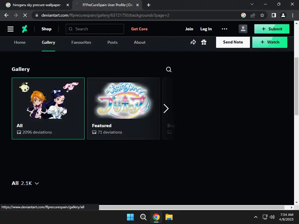Viewport: 299px width, 224px height.
Task: Click the Chrome icon in the taskbar
Action: coord(156,217)
